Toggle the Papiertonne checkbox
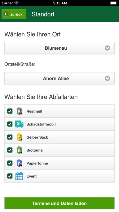This screenshot has width=119, height=212. (10, 163)
